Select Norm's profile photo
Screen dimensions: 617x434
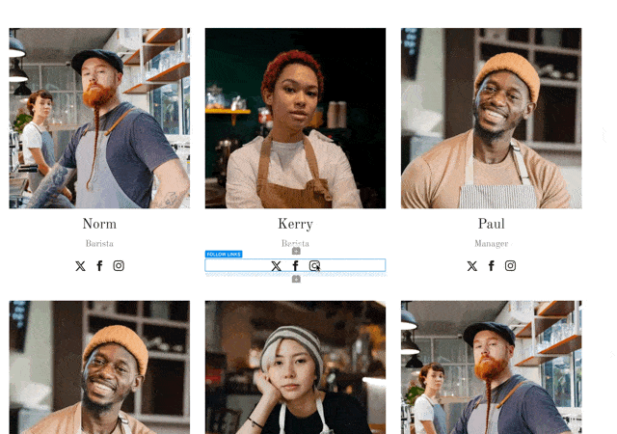99,118
